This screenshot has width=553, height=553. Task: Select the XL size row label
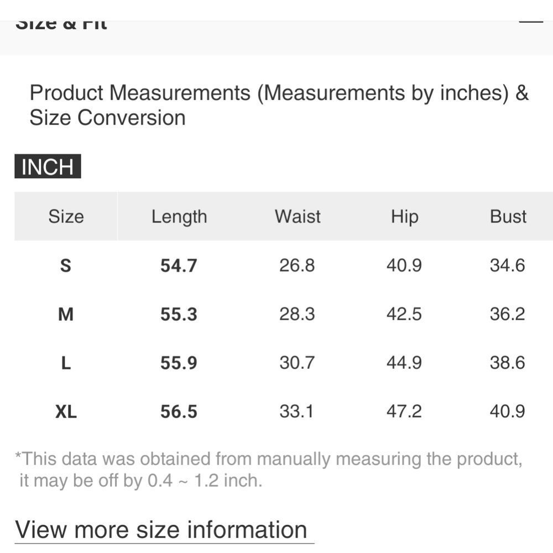pyautogui.click(x=66, y=412)
